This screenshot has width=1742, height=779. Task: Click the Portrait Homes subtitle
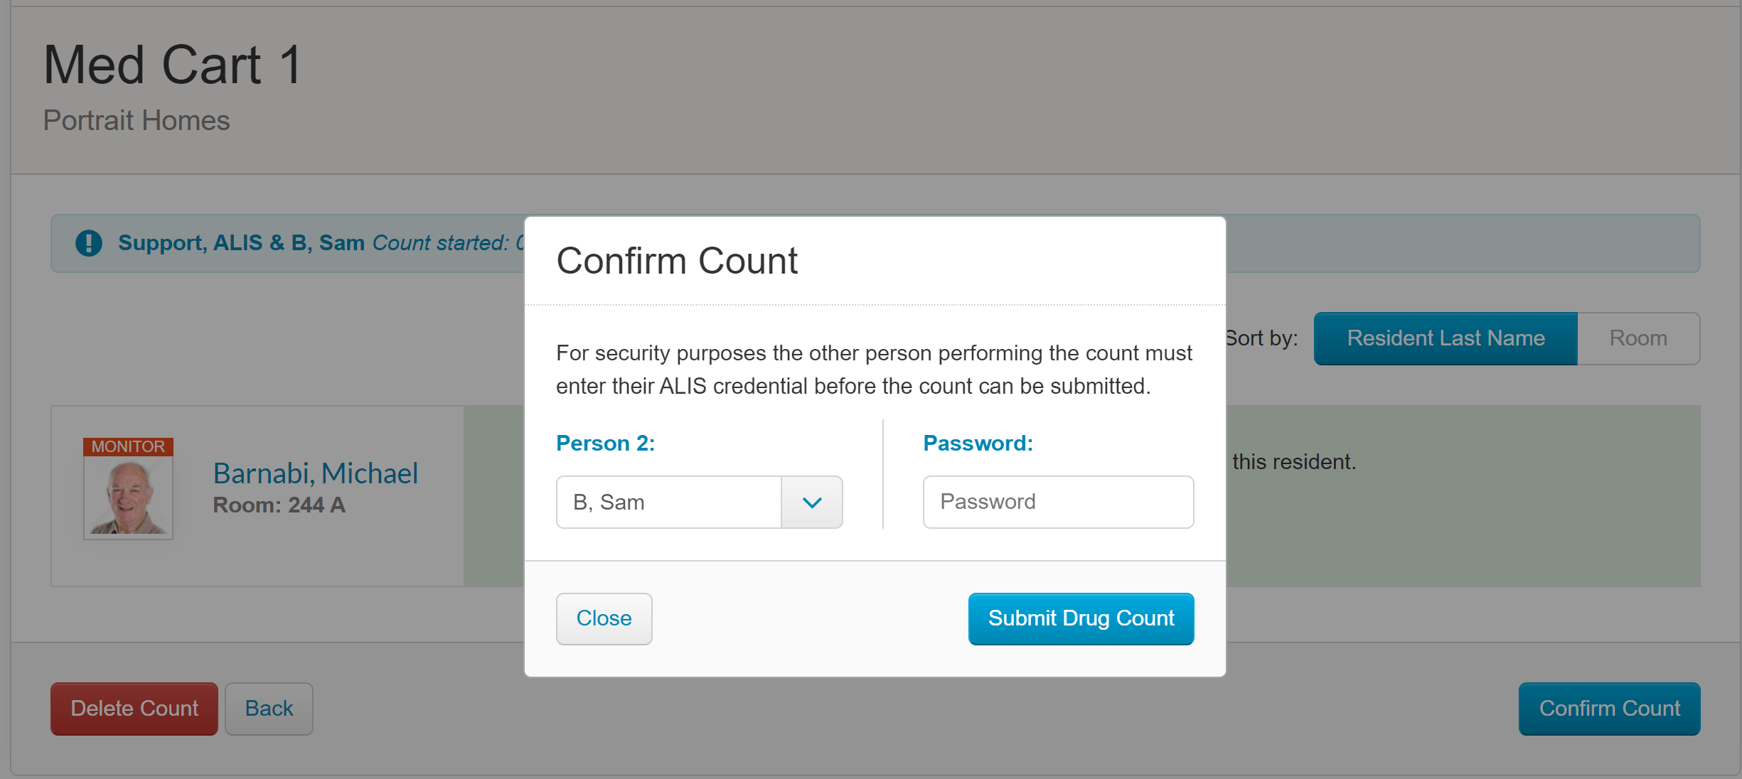coord(137,120)
